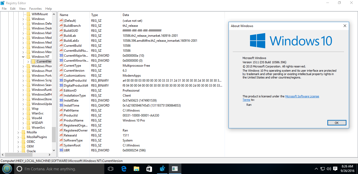Screen dimensions: 358x174
Task: Open Task View from taskbar
Action: pyautogui.click(x=111, y=169)
